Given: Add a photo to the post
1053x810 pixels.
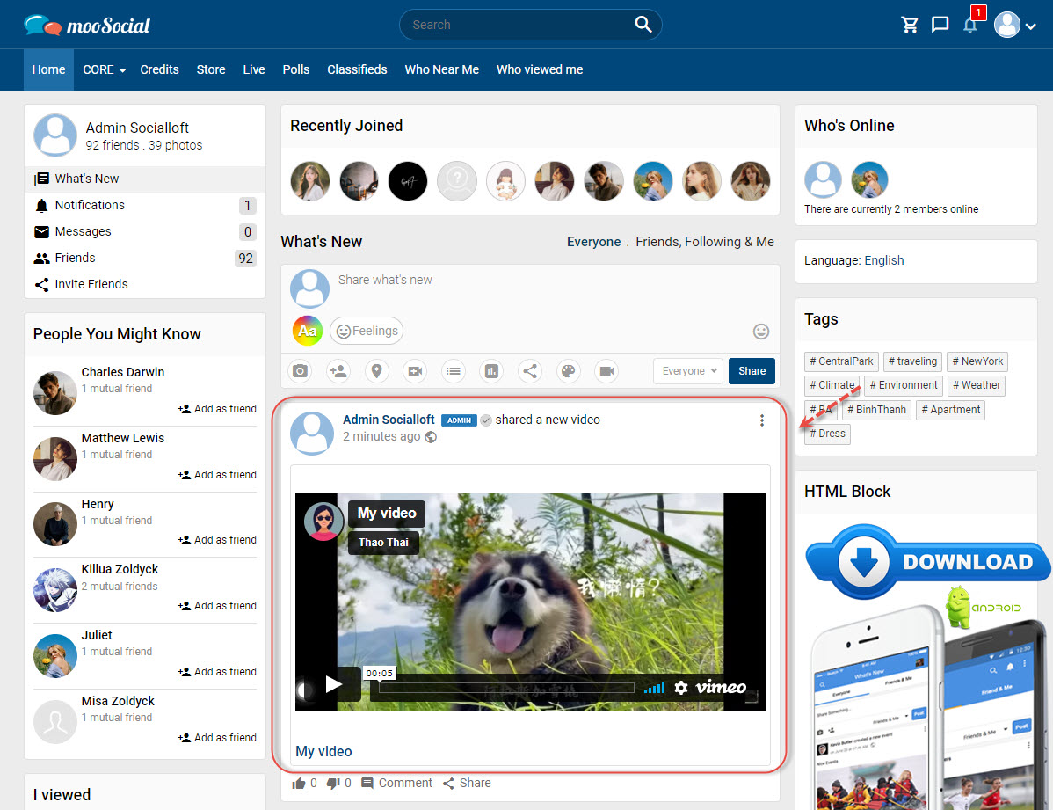Looking at the screenshot, I should point(301,370).
